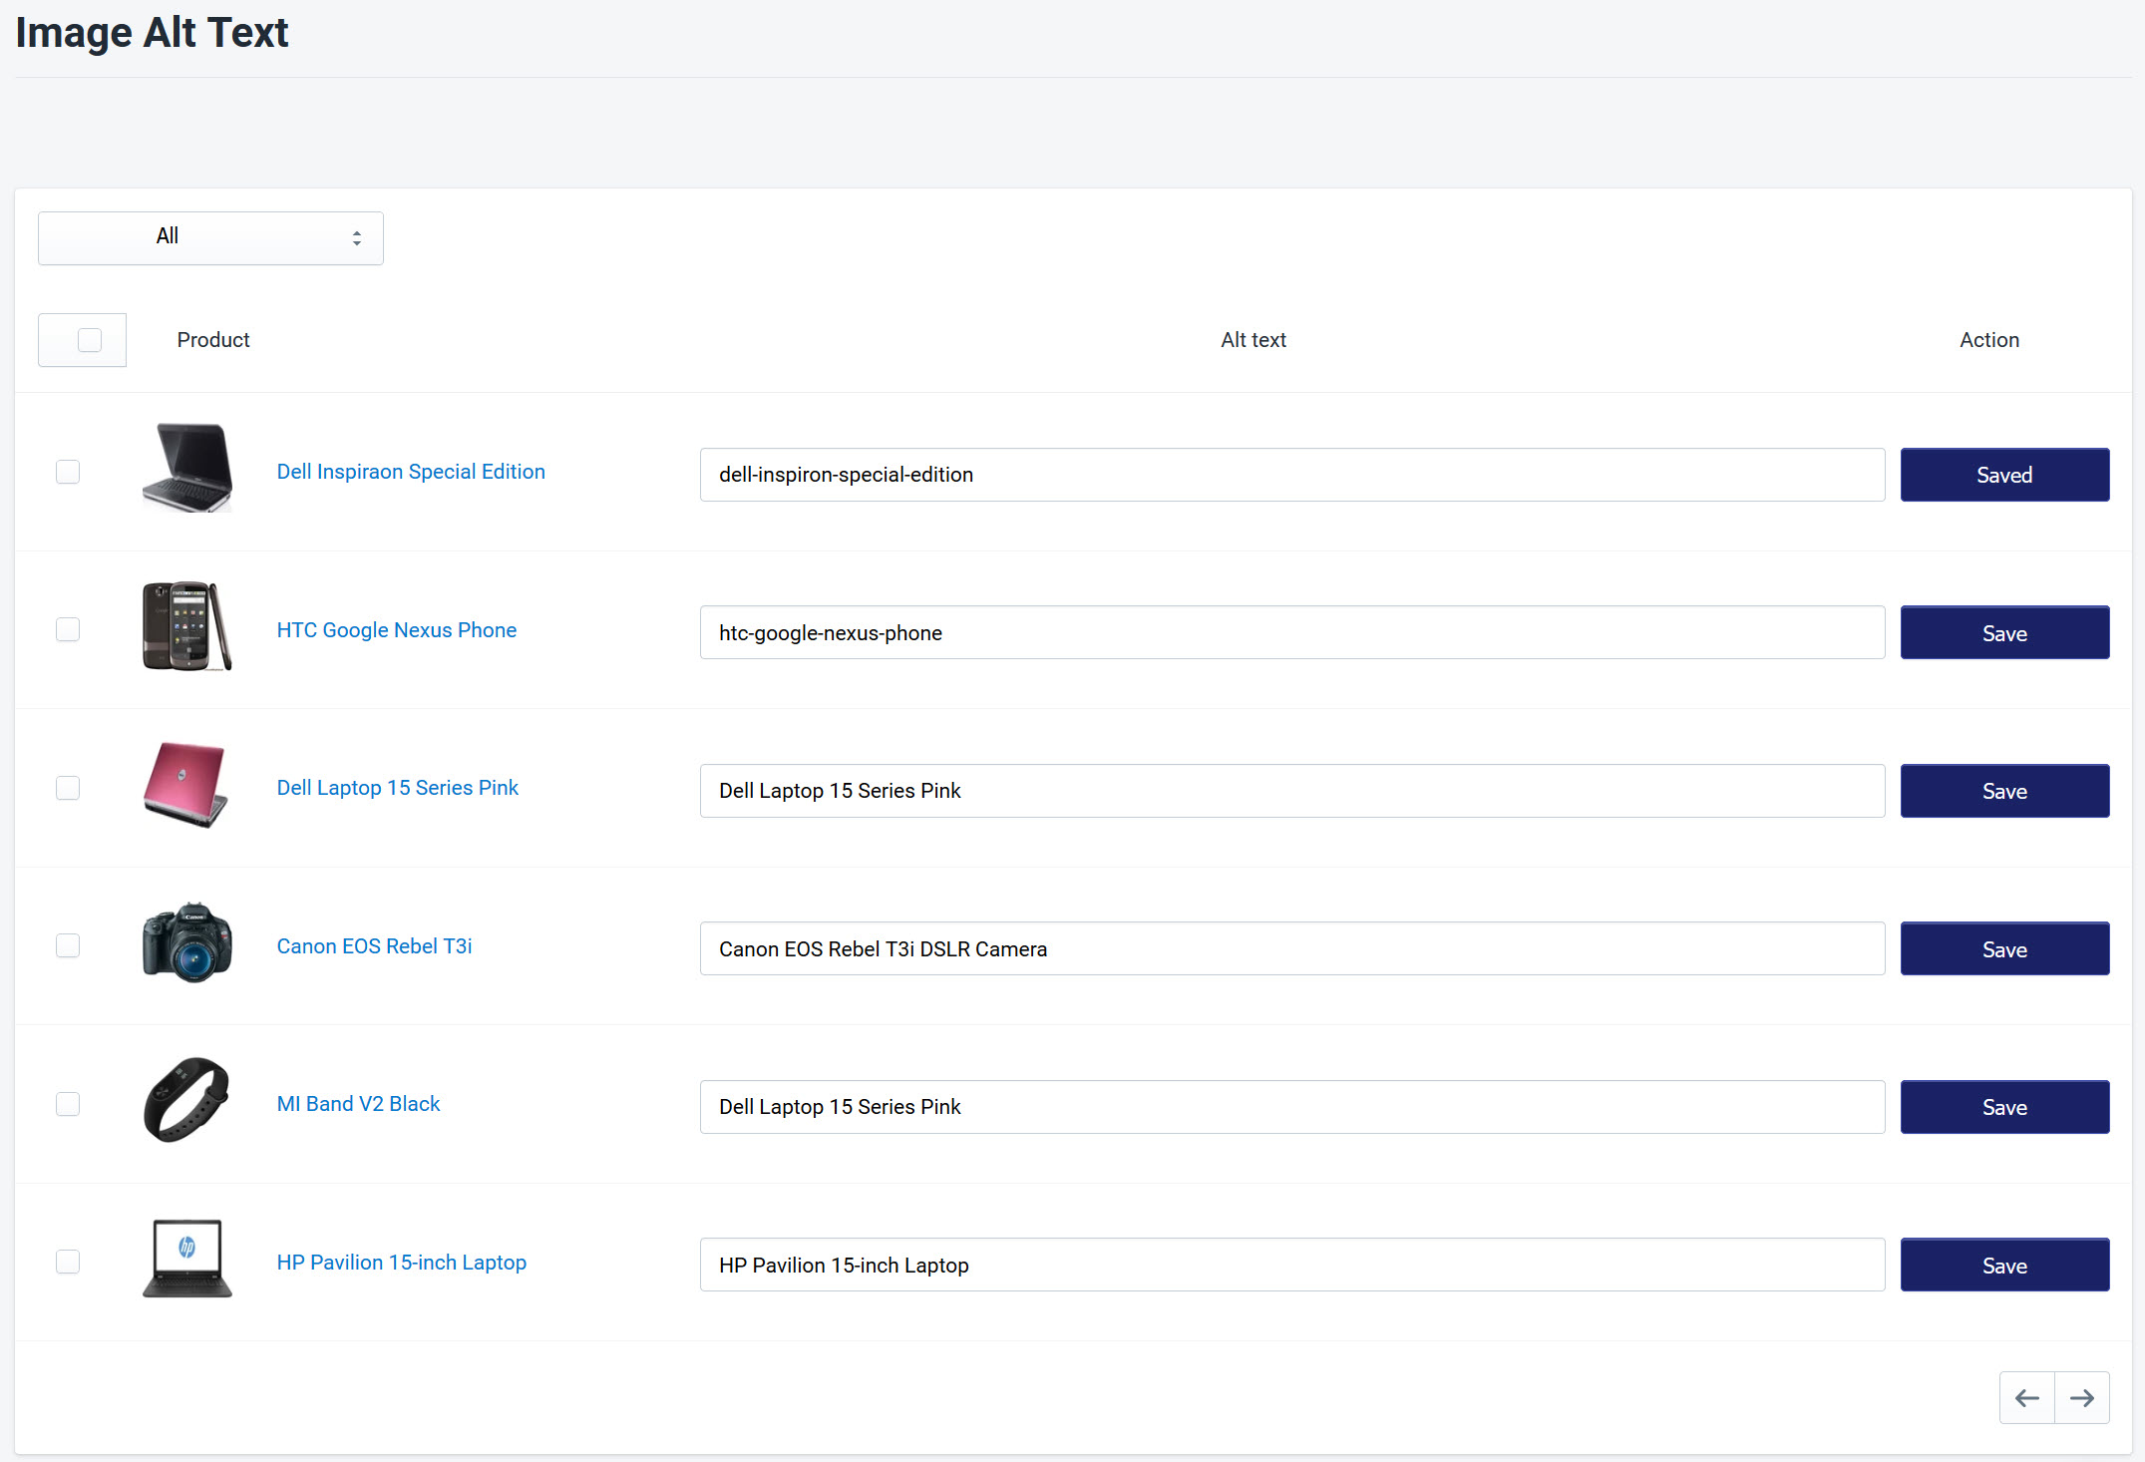This screenshot has height=1462, width=2145.
Task: Focus the htc-google-nexus-phone alt text field
Action: point(1292,632)
